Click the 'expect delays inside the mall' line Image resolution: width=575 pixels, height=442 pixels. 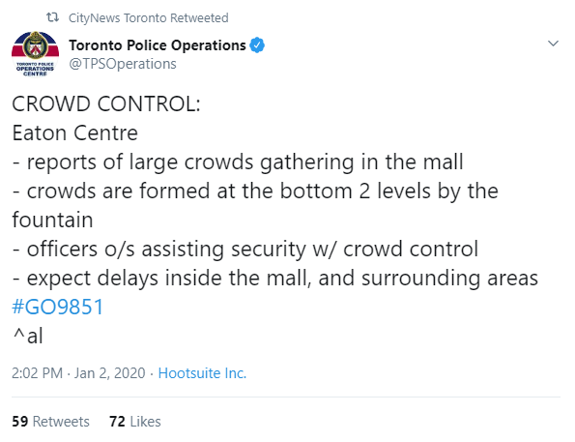coord(275,279)
